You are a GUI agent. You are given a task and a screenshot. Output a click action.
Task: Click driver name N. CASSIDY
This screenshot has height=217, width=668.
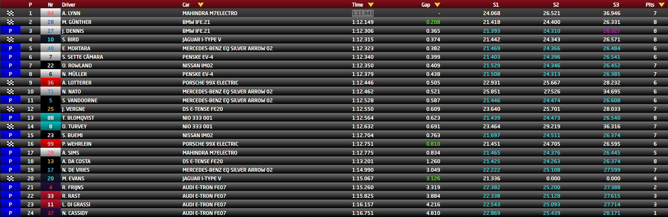click(x=75, y=213)
